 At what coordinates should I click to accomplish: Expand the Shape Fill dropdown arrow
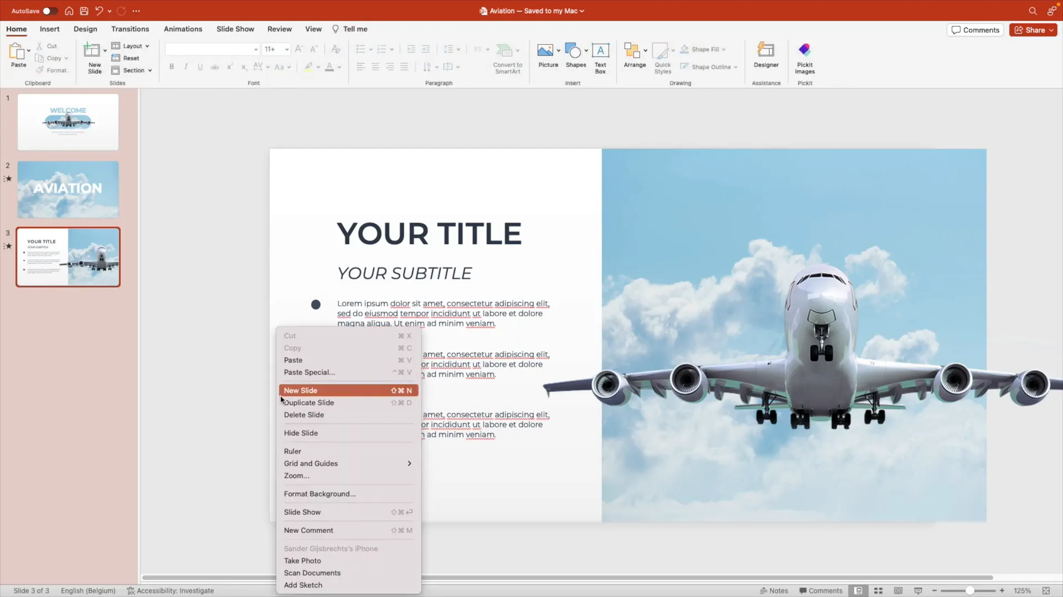pyautogui.click(x=724, y=49)
